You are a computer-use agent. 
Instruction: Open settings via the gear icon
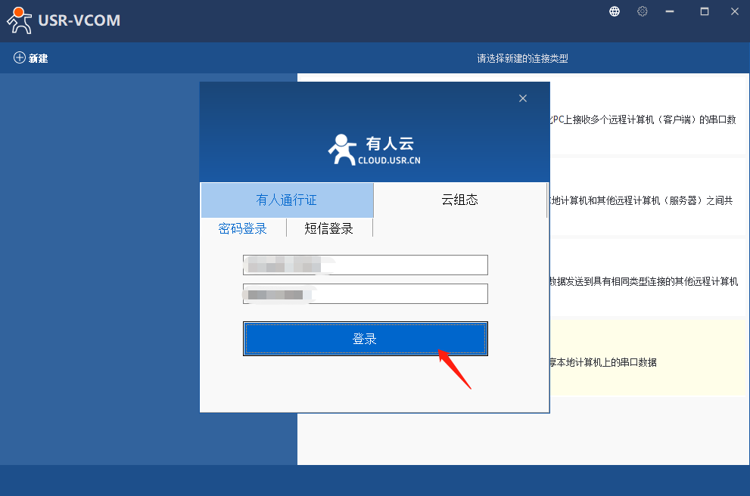click(643, 11)
